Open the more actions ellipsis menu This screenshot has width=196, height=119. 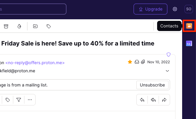(30, 100)
